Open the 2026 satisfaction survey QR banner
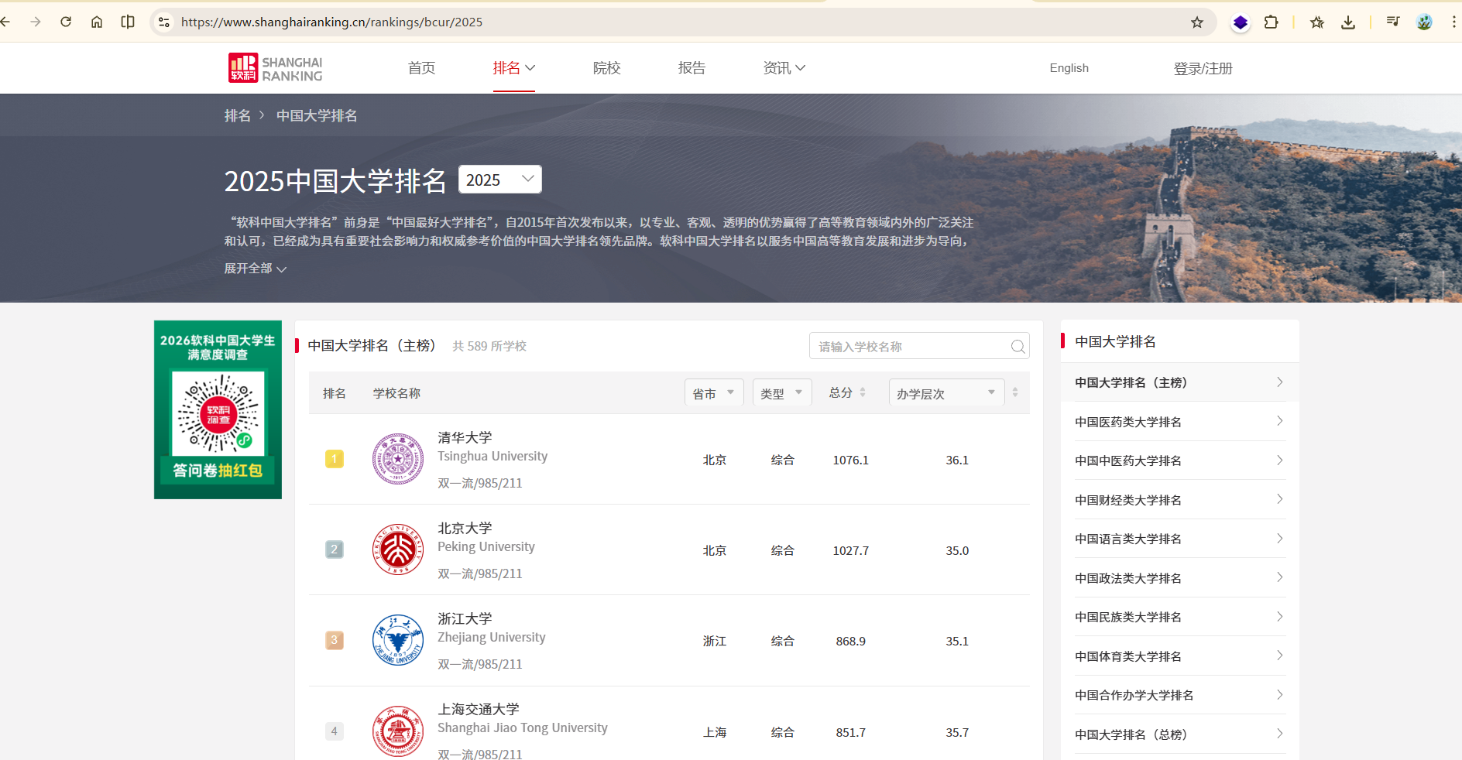 218,409
